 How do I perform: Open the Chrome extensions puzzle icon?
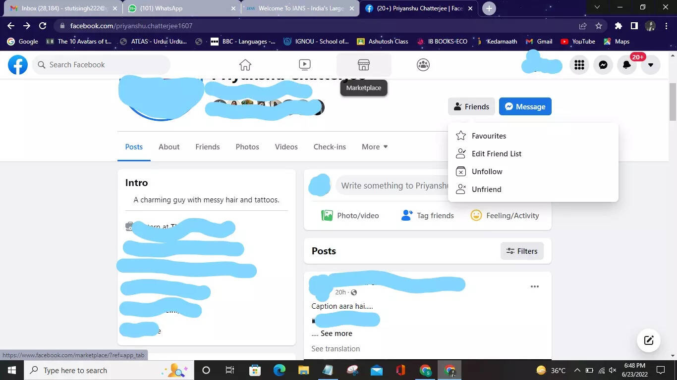619,26
